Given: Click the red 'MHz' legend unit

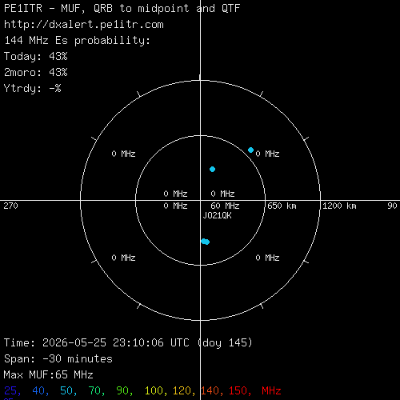Looking at the screenshot, I should tap(271, 391).
